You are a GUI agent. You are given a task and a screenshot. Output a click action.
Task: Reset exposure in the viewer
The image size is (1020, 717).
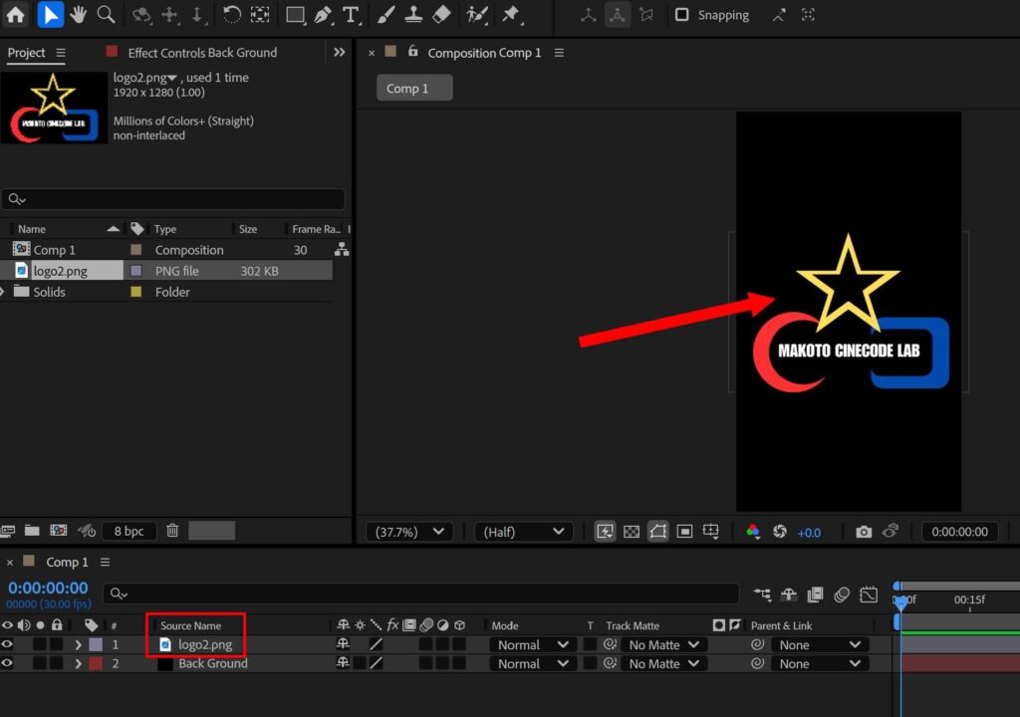tap(779, 532)
